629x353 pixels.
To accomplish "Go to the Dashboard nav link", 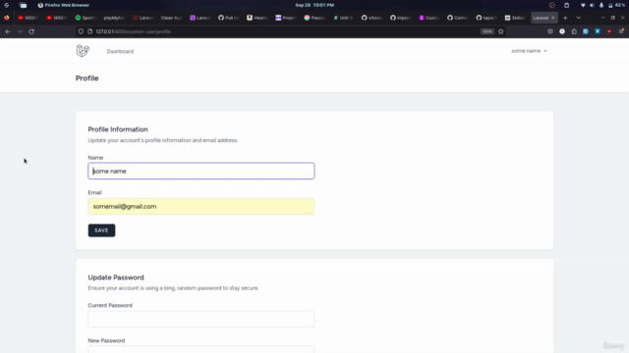I will [120, 51].
